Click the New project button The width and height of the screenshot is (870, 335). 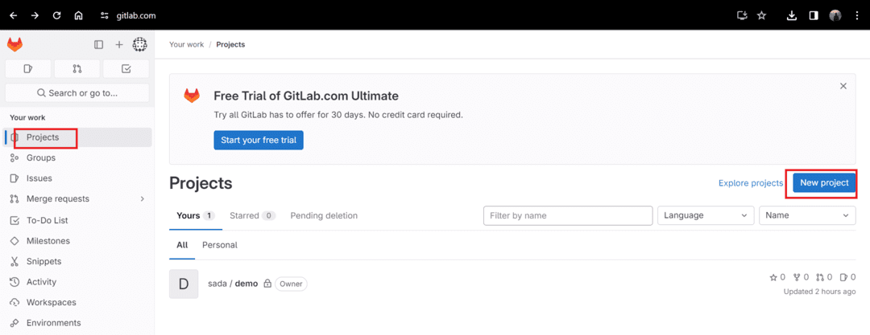(x=824, y=182)
